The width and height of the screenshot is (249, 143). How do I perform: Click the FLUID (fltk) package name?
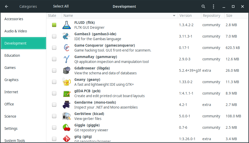click(84, 23)
